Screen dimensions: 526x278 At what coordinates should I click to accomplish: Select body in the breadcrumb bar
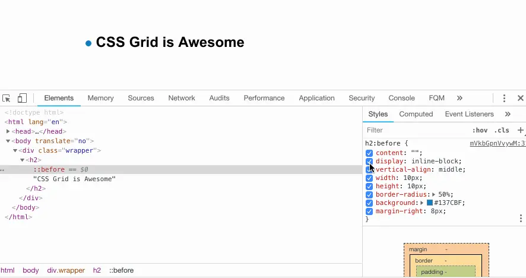(30, 270)
